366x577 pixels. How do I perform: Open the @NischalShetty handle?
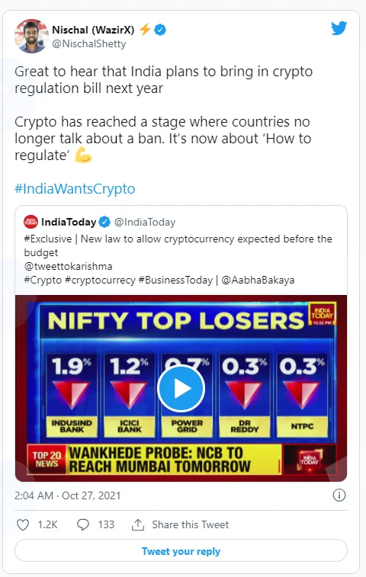[88, 43]
